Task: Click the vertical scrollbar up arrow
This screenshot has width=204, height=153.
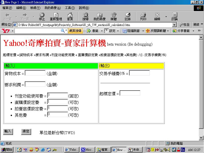Action: (x=201, y=37)
